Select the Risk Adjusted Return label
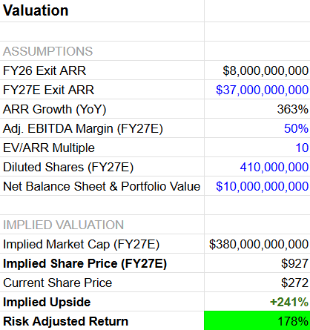Image resolution: width=310 pixels, height=330 pixels. (65, 321)
